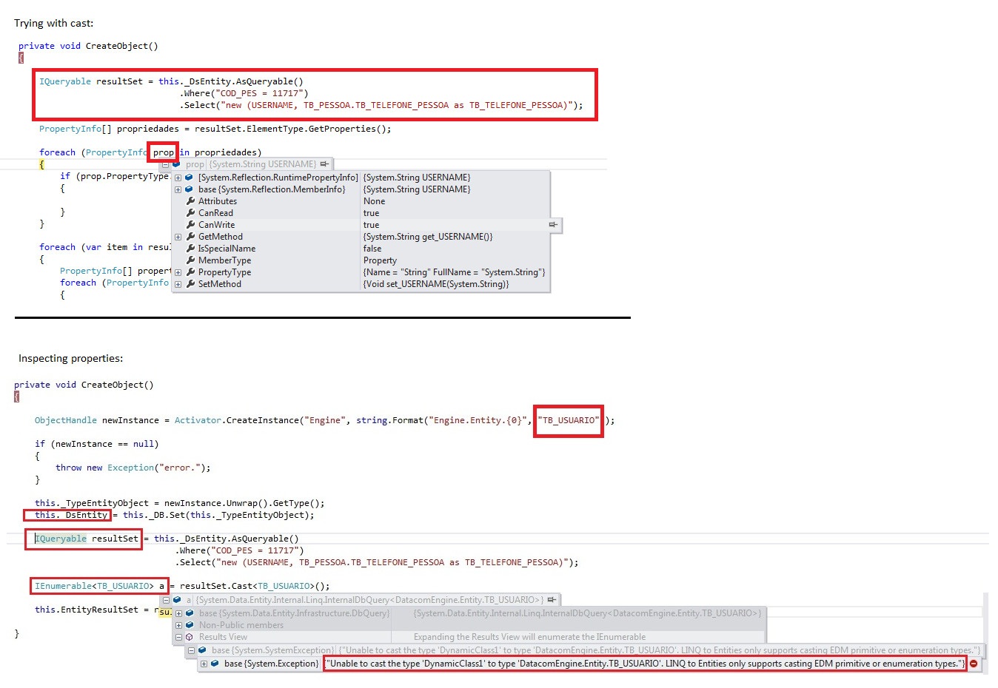Screen dimensions: 998x688
Task: Expand the SetMethod property row
Action: tap(178, 284)
